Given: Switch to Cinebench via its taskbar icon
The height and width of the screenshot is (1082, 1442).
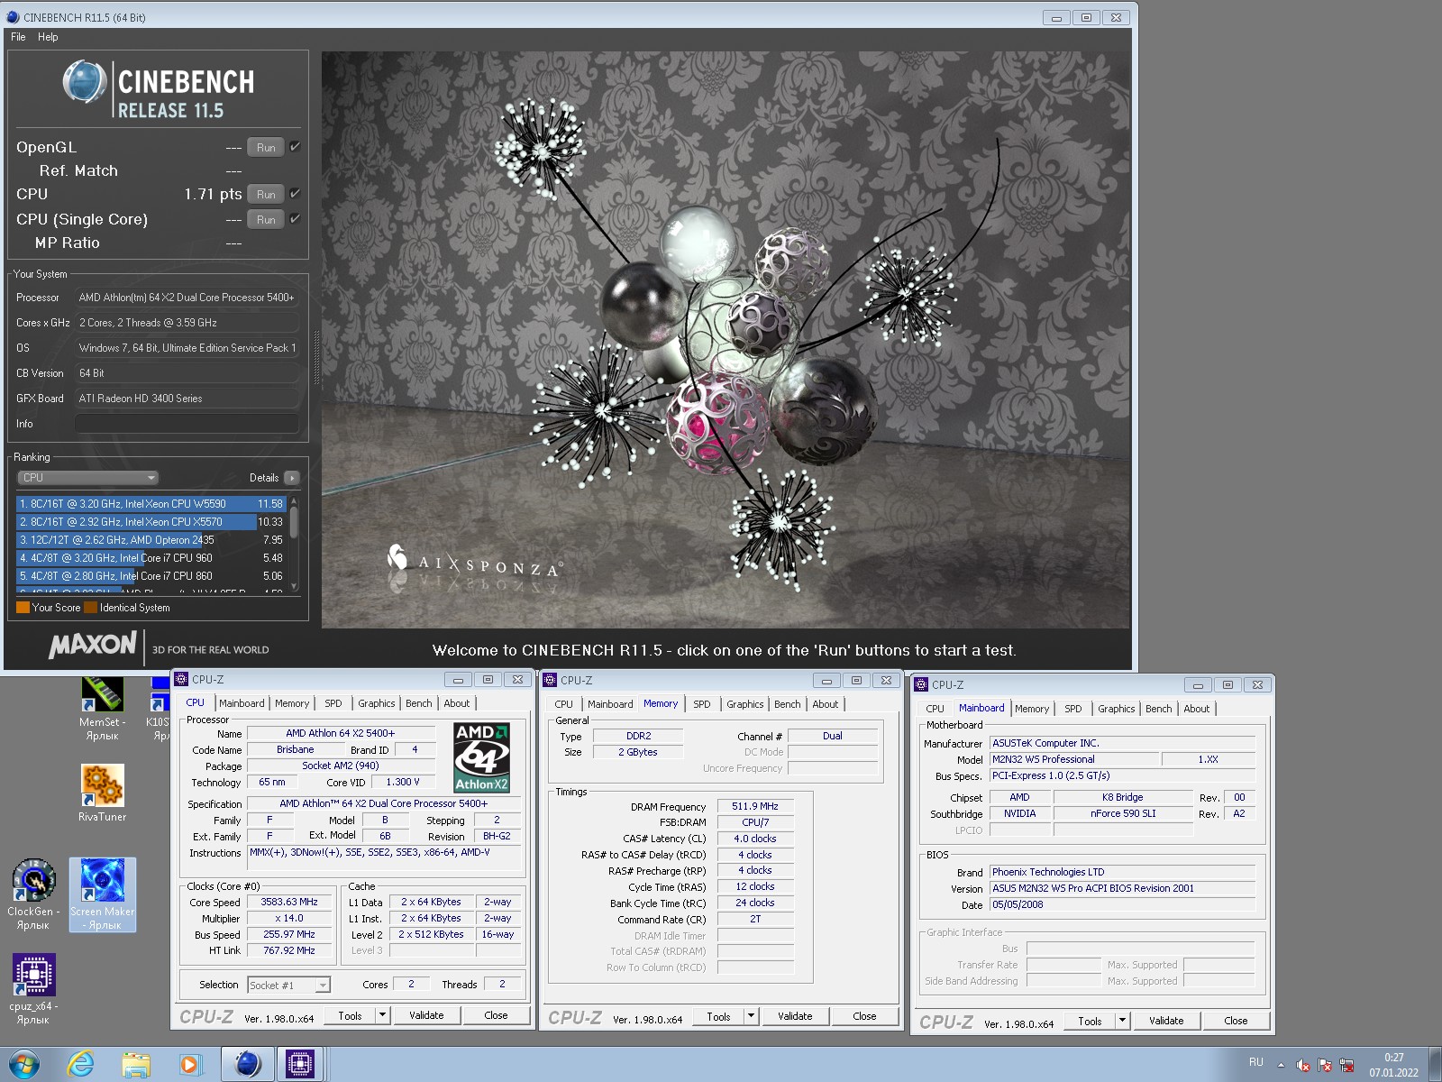Looking at the screenshot, I should (x=247, y=1065).
